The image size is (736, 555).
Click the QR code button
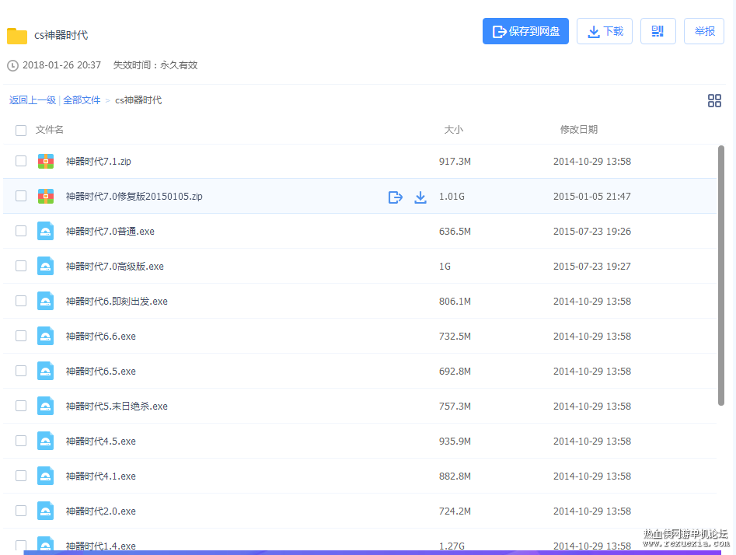tap(658, 31)
